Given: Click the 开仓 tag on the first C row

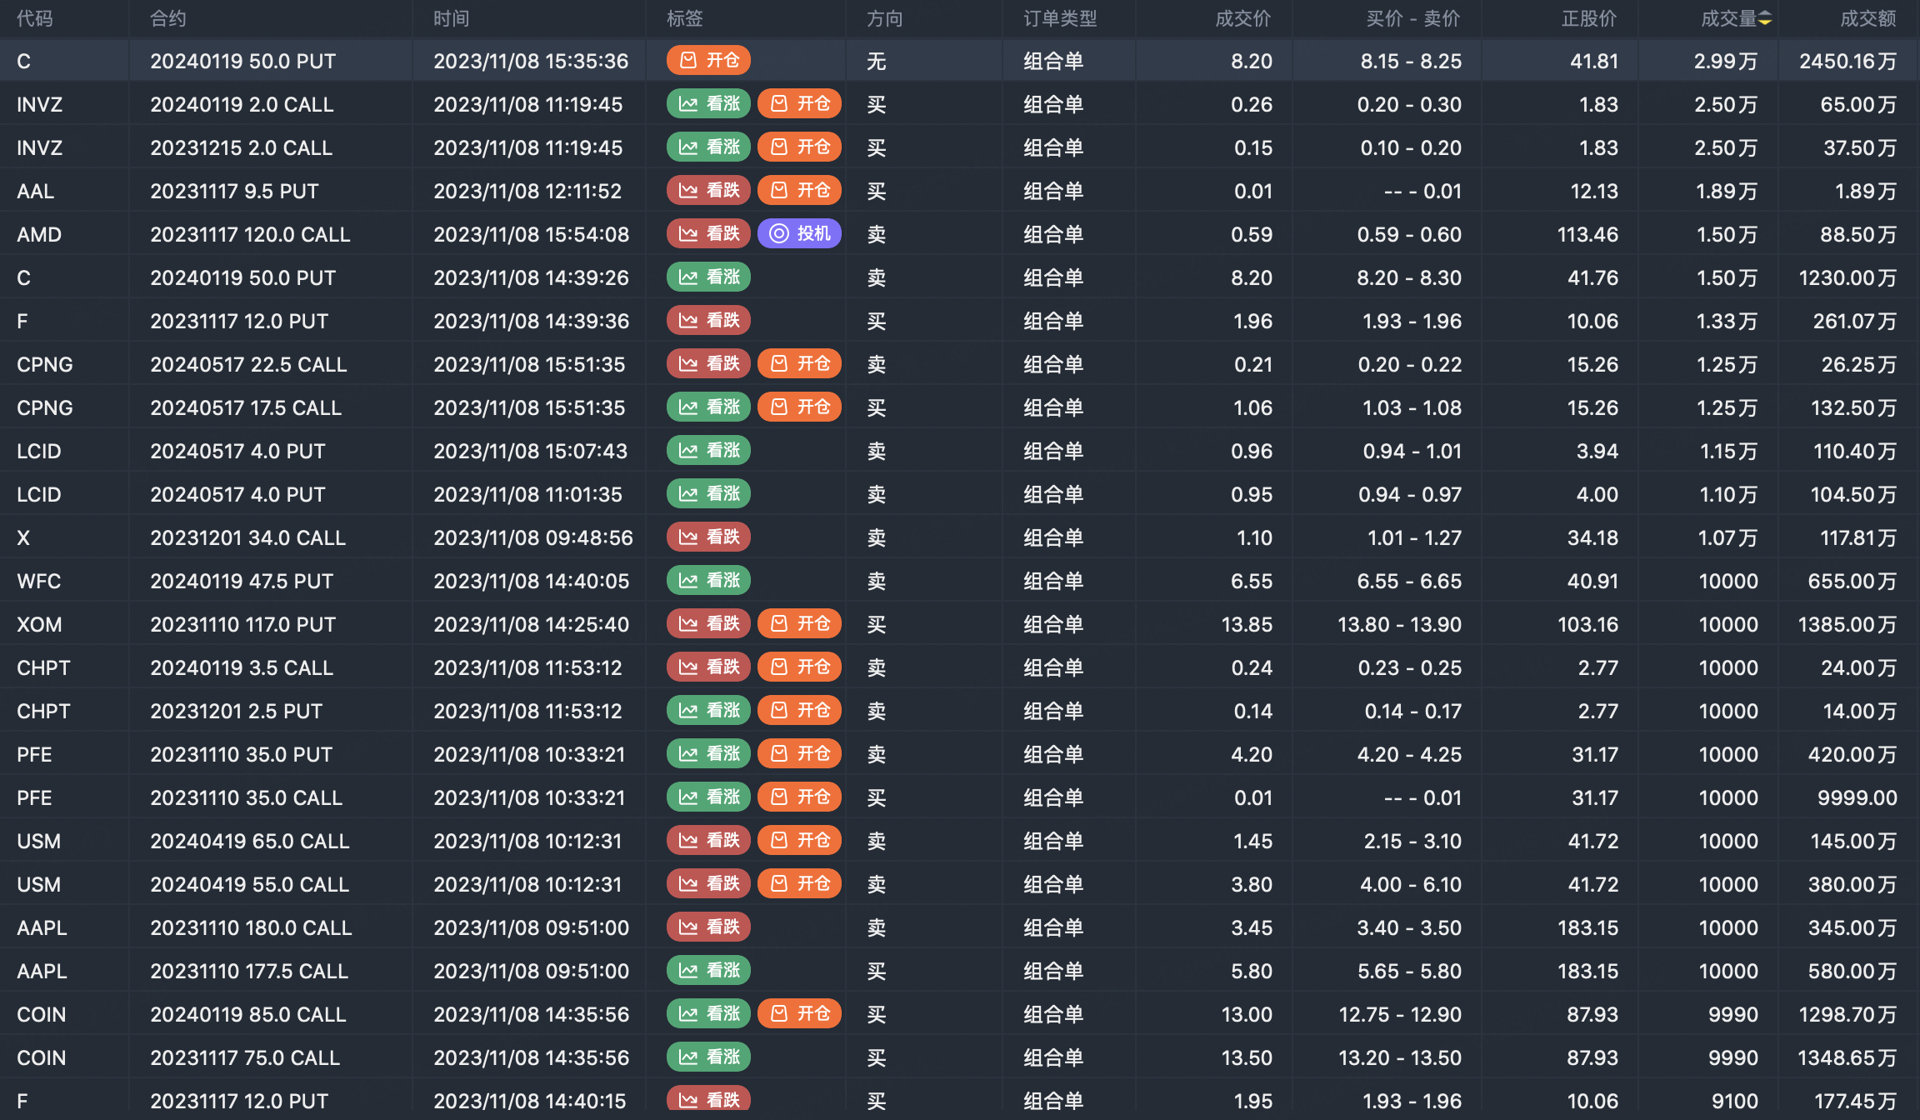Looking at the screenshot, I should 708,60.
